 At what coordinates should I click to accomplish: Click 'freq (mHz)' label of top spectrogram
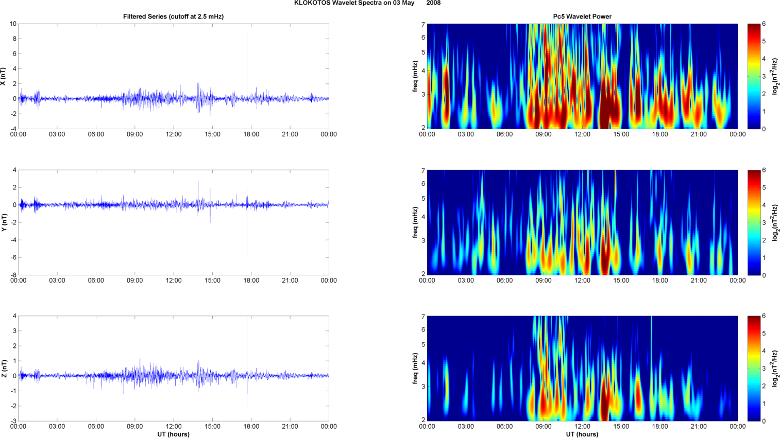(x=415, y=76)
